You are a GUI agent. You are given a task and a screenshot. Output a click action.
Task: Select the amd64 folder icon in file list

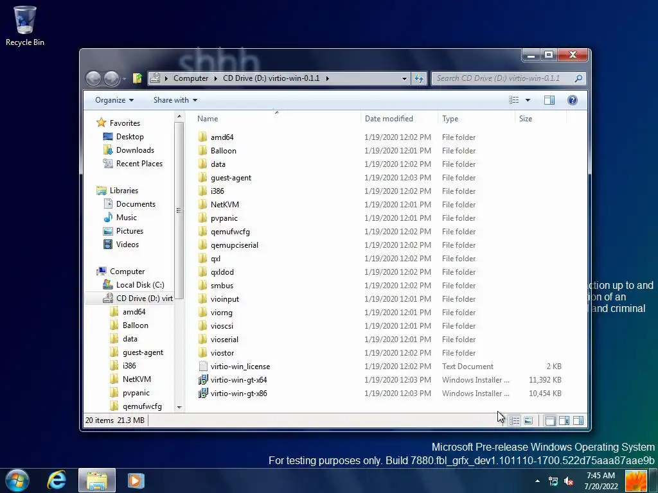click(202, 137)
